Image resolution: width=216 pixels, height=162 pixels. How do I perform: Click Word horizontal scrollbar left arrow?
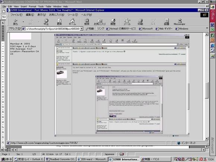[x=16, y=150]
